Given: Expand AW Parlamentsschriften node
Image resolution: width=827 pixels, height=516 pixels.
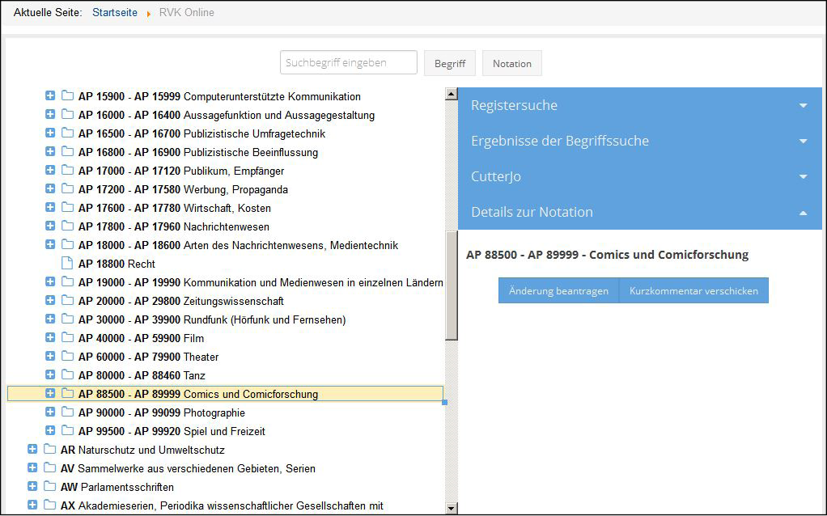Looking at the screenshot, I should (32, 486).
